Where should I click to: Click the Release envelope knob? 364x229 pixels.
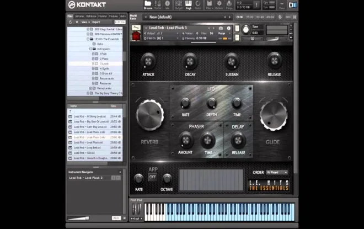coord(274,61)
